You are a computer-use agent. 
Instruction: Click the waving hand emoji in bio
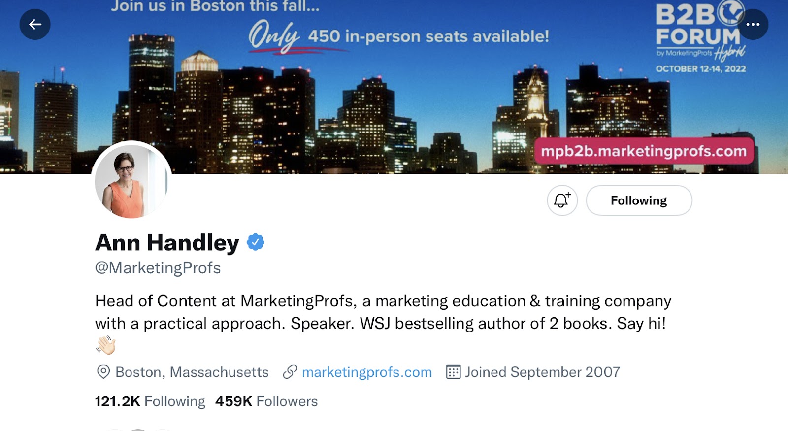point(105,345)
